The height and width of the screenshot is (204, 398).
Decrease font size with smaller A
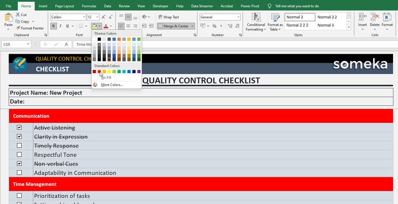110,17
